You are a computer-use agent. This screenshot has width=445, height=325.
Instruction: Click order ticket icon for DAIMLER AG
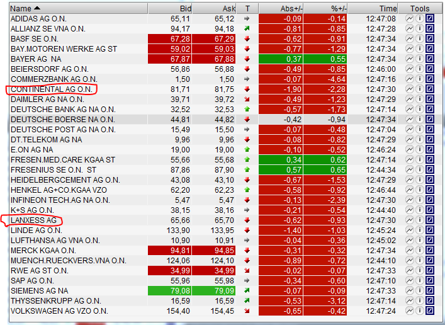point(430,99)
